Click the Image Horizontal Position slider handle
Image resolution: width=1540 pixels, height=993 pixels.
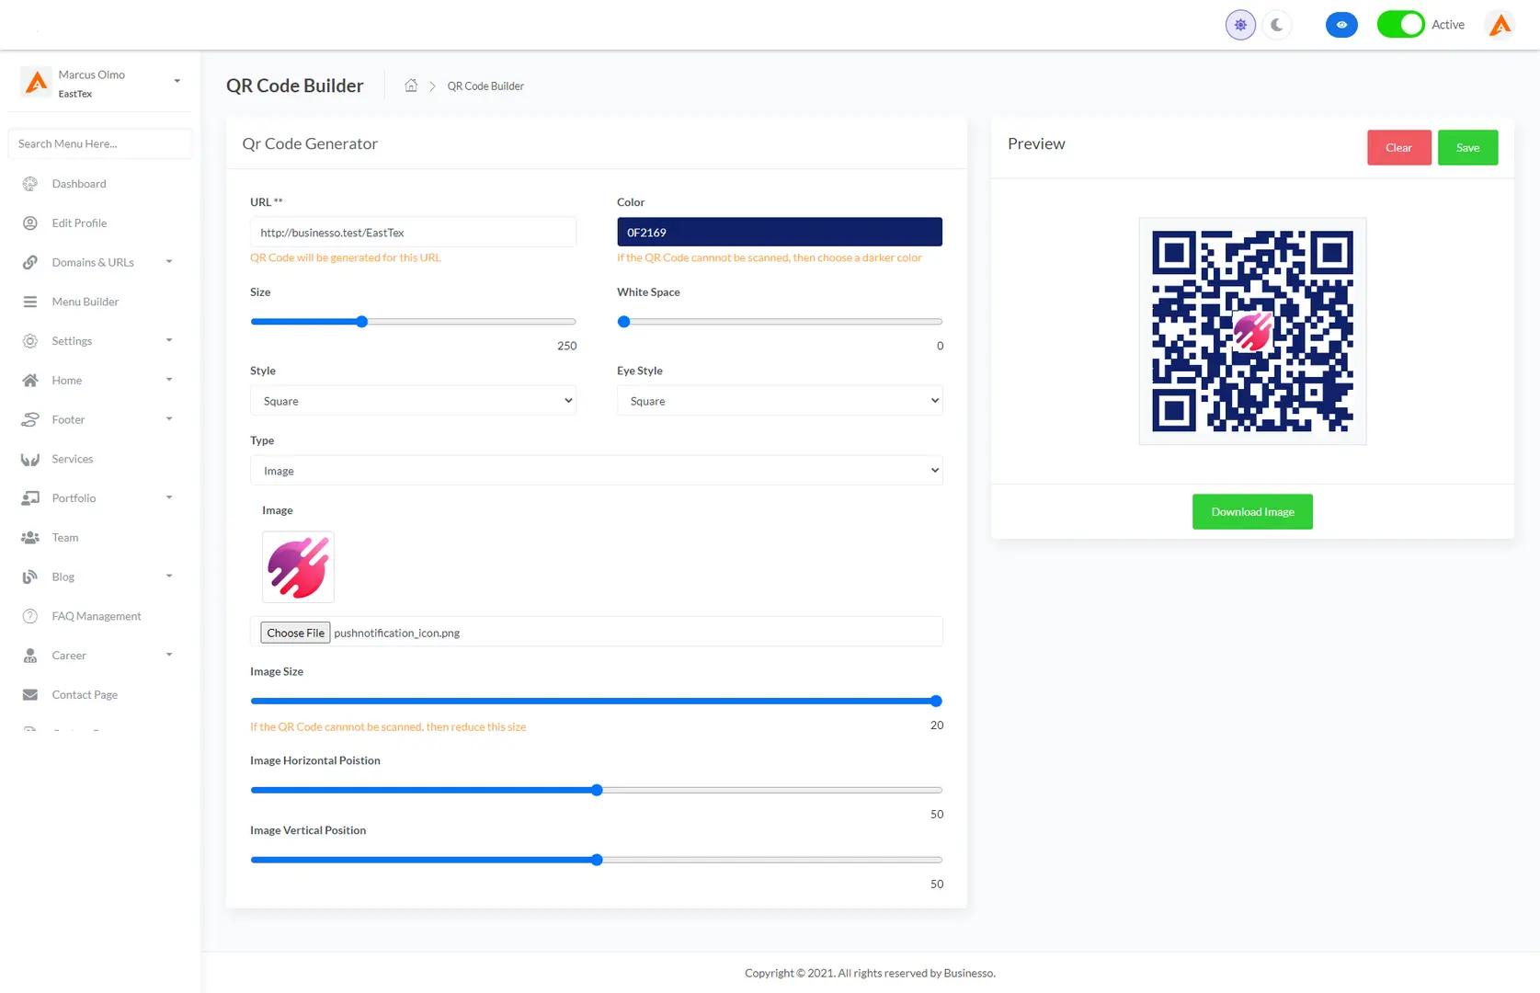click(x=597, y=790)
